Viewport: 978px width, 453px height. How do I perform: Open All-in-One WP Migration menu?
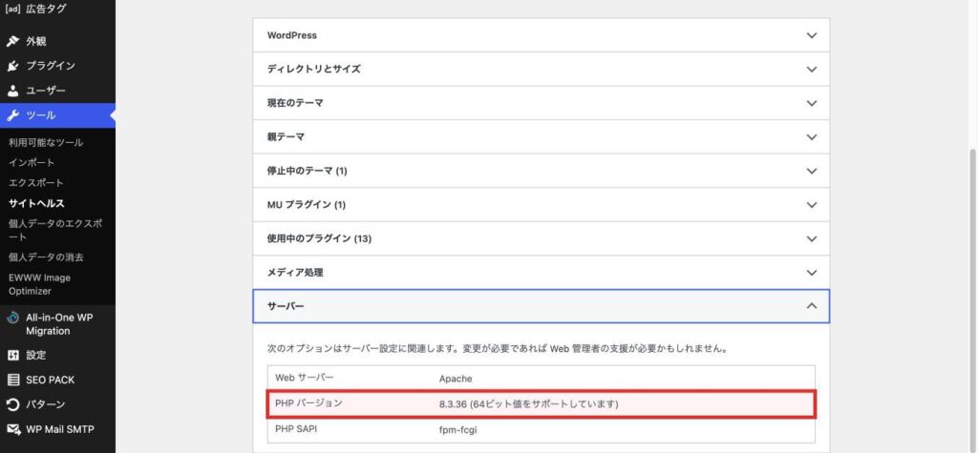click(x=57, y=324)
